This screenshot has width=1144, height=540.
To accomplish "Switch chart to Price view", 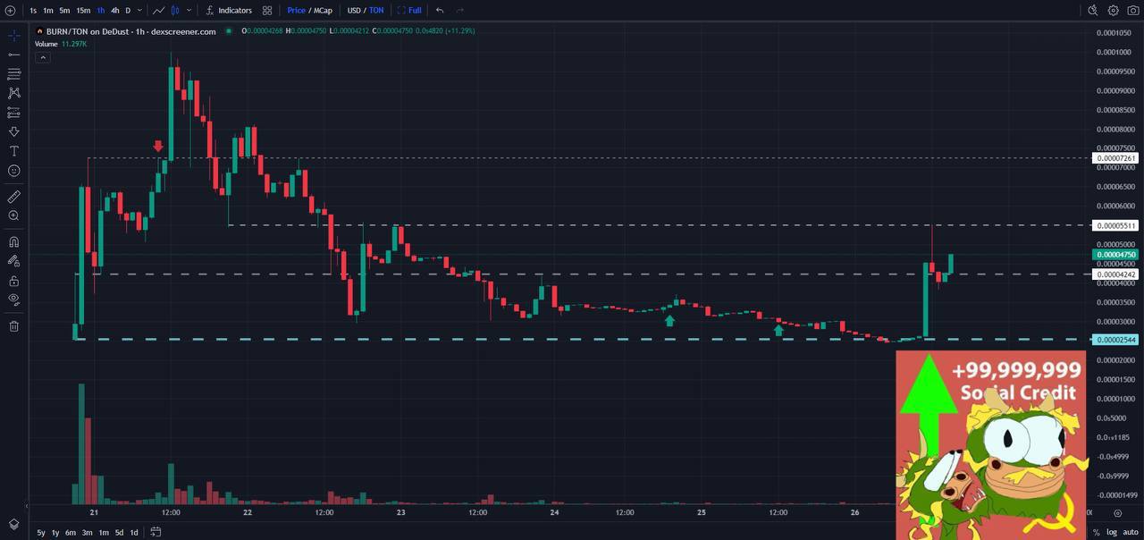I will (x=296, y=11).
